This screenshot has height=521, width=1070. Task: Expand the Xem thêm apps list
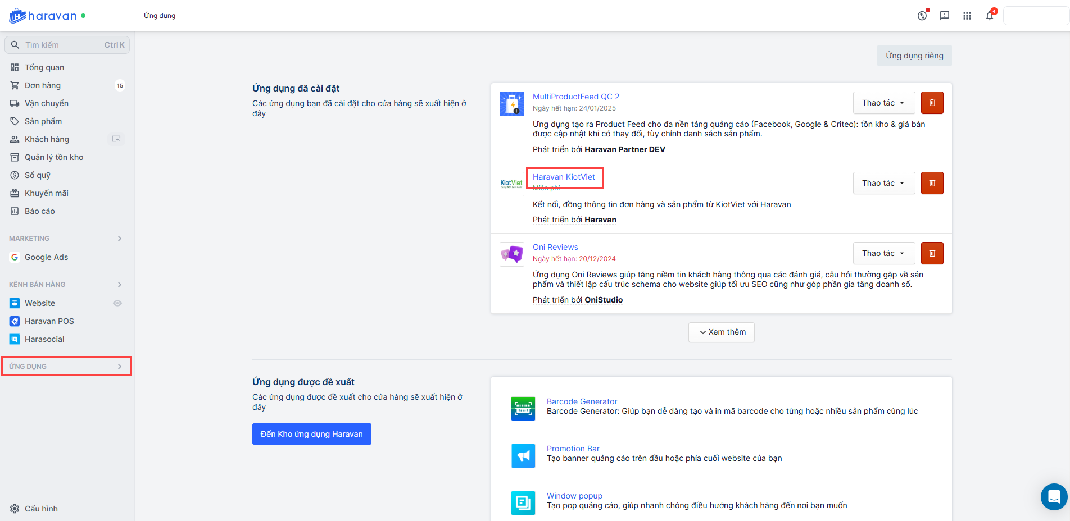(x=721, y=332)
